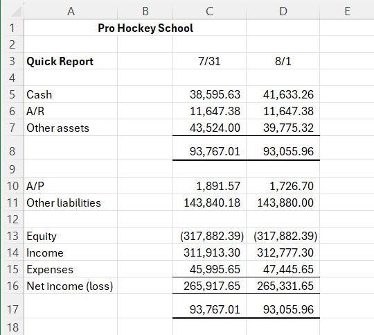Select A/R value in column C
Viewport: 374px width, 335px height.
[209, 111]
